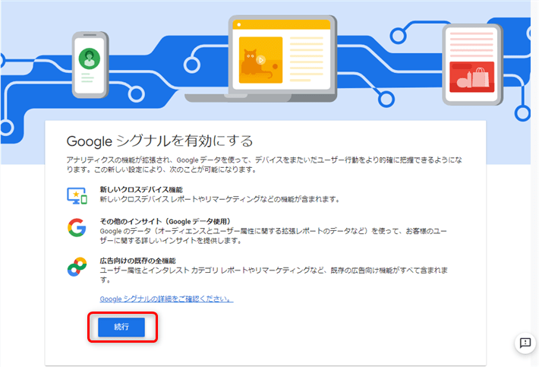Click the play button on cat video
This screenshot has height=367, width=539.
261,60
